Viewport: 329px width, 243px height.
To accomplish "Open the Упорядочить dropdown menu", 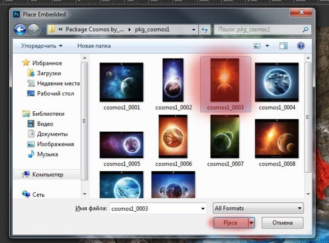I will click(41, 46).
